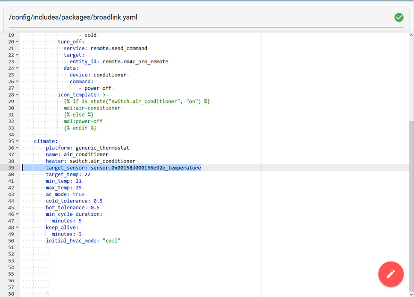This screenshot has height=297, width=414.
Task: Click the 'cold' entry on line 19
Action: pos(91,35)
